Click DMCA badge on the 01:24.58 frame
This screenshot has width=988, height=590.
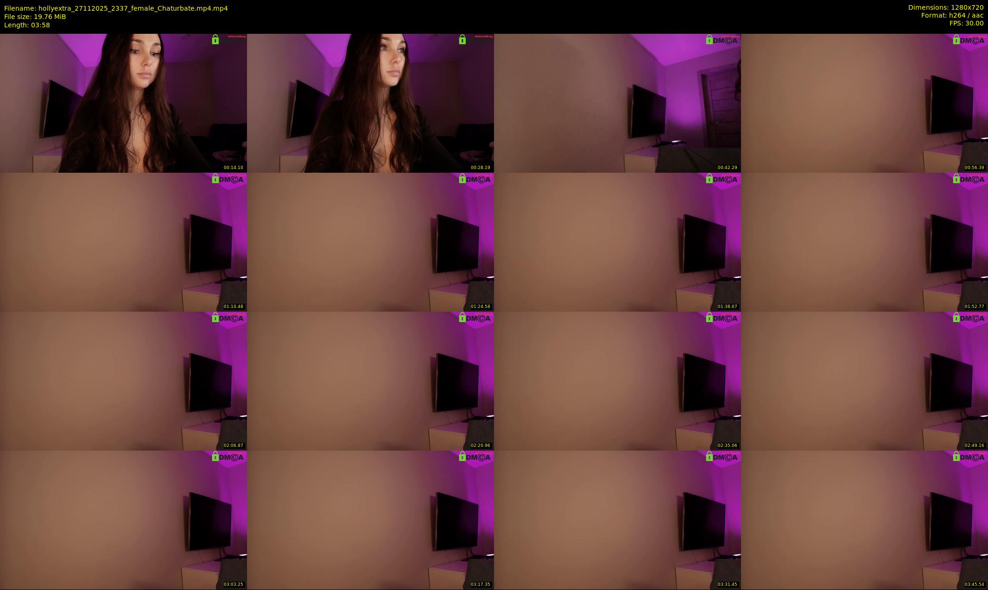click(475, 179)
